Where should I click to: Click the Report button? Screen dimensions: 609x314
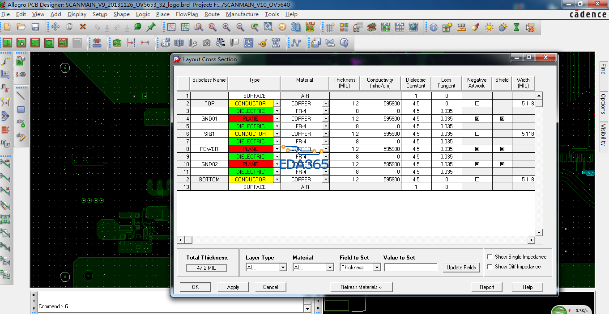point(487,287)
